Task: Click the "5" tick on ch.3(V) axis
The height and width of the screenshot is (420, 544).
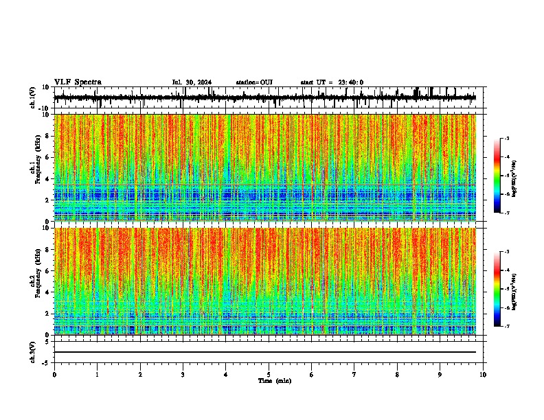Action: coord(48,342)
